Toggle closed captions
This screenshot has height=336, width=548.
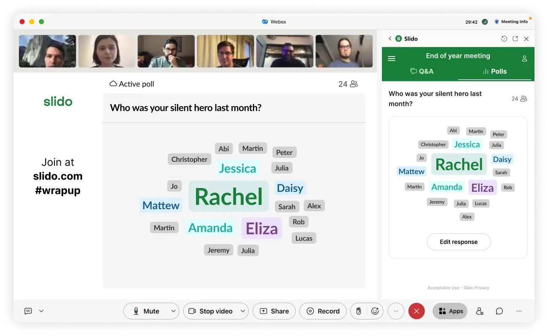coord(28,311)
